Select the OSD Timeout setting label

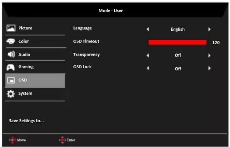pyautogui.click(x=86, y=41)
